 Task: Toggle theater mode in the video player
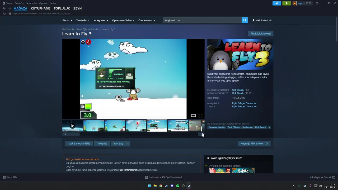tap(193, 116)
